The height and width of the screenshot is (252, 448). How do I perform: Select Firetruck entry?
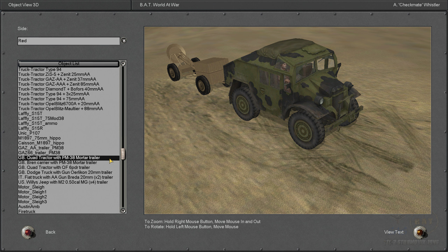[x=69, y=211]
